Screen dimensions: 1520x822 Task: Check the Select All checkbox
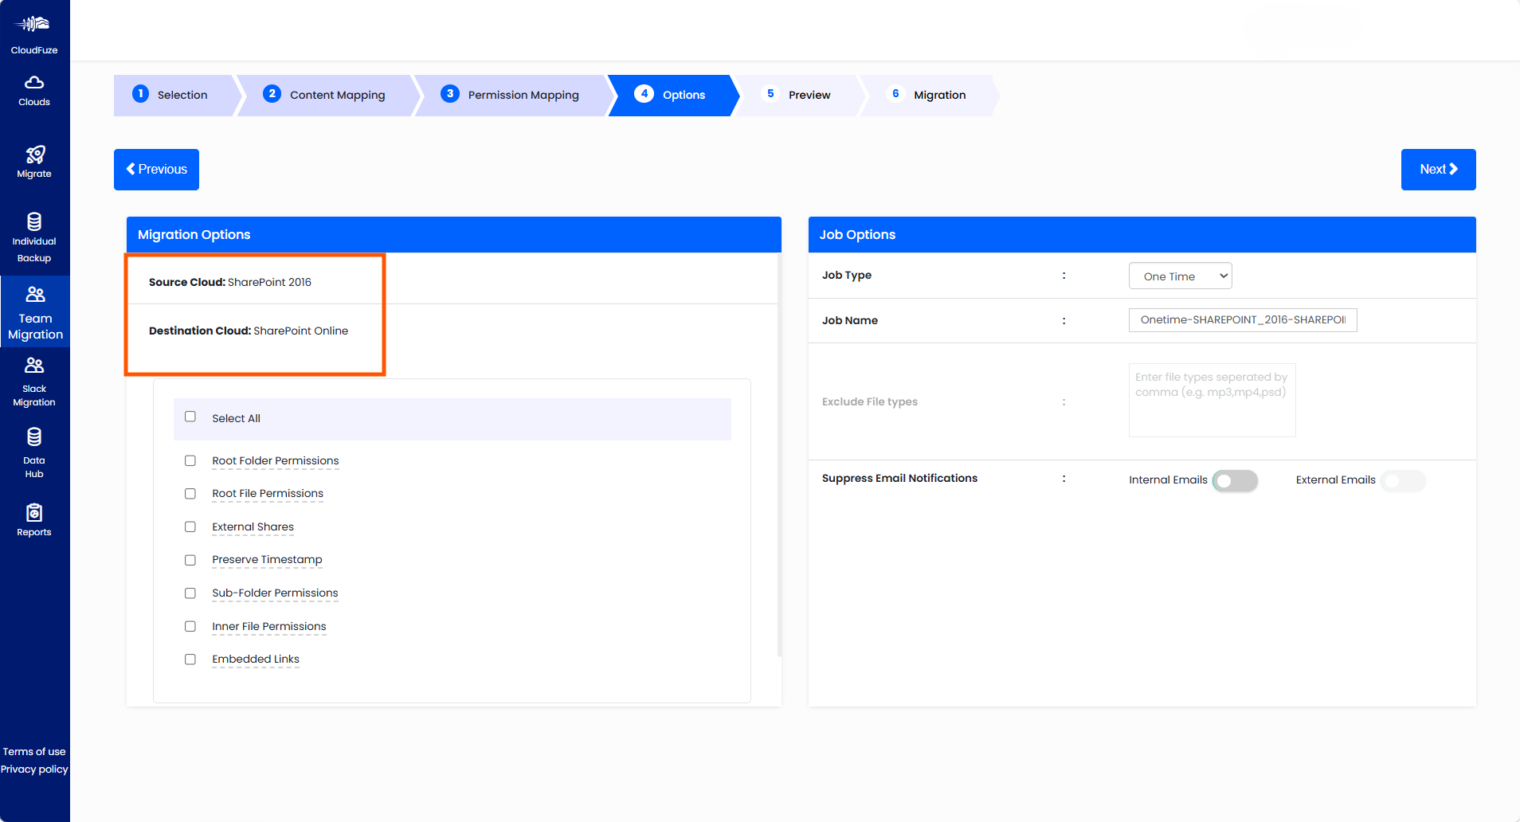pyautogui.click(x=190, y=417)
